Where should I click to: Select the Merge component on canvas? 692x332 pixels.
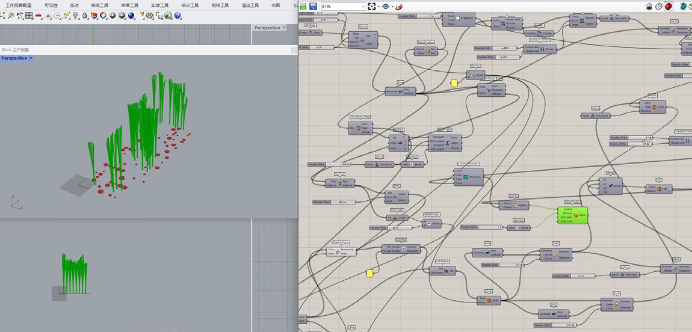[610, 186]
